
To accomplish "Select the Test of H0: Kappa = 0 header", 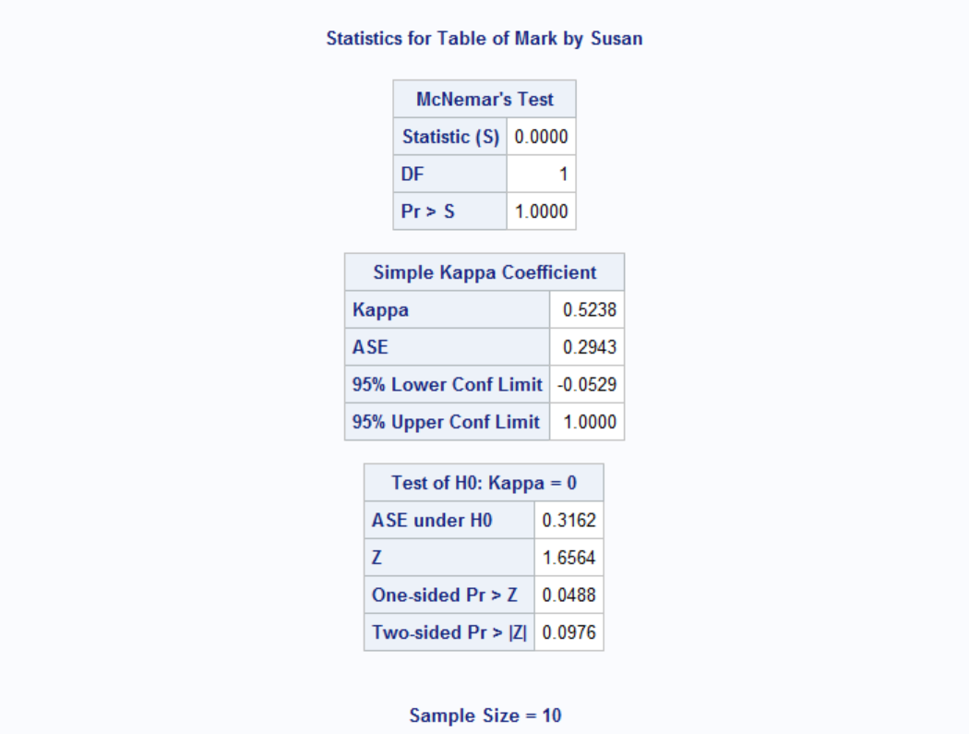I will tap(484, 483).
